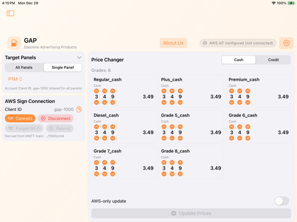
Task: Select the All Panels segment
Action: [x=24, y=67]
